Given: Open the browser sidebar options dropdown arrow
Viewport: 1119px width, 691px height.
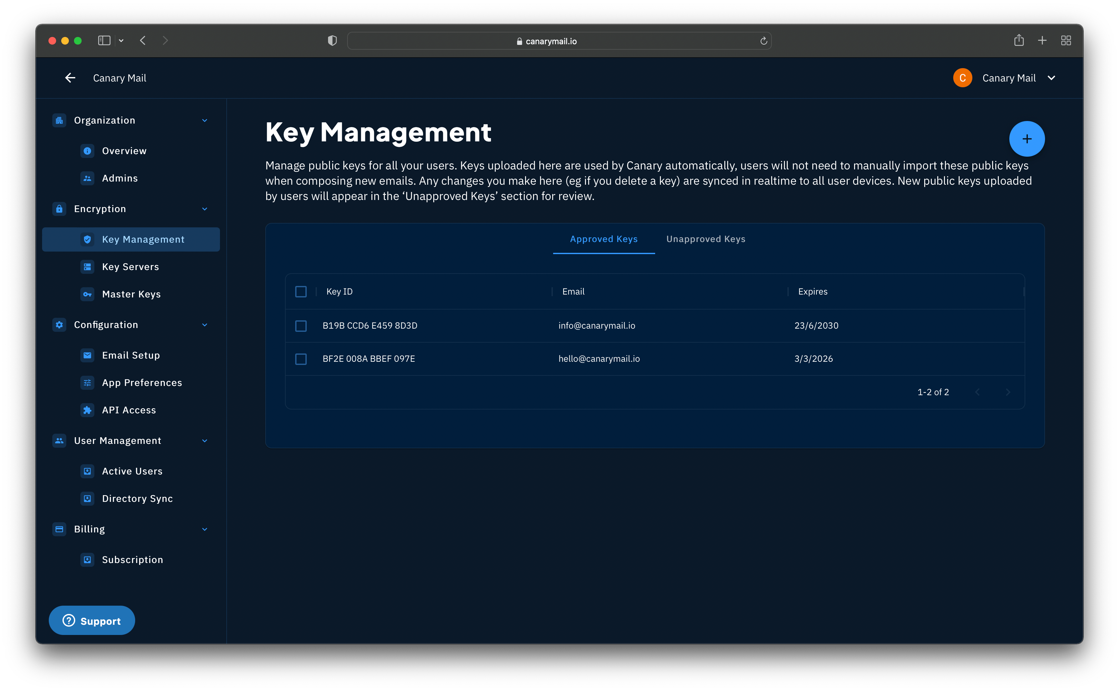Looking at the screenshot, I should click(121, 41).
